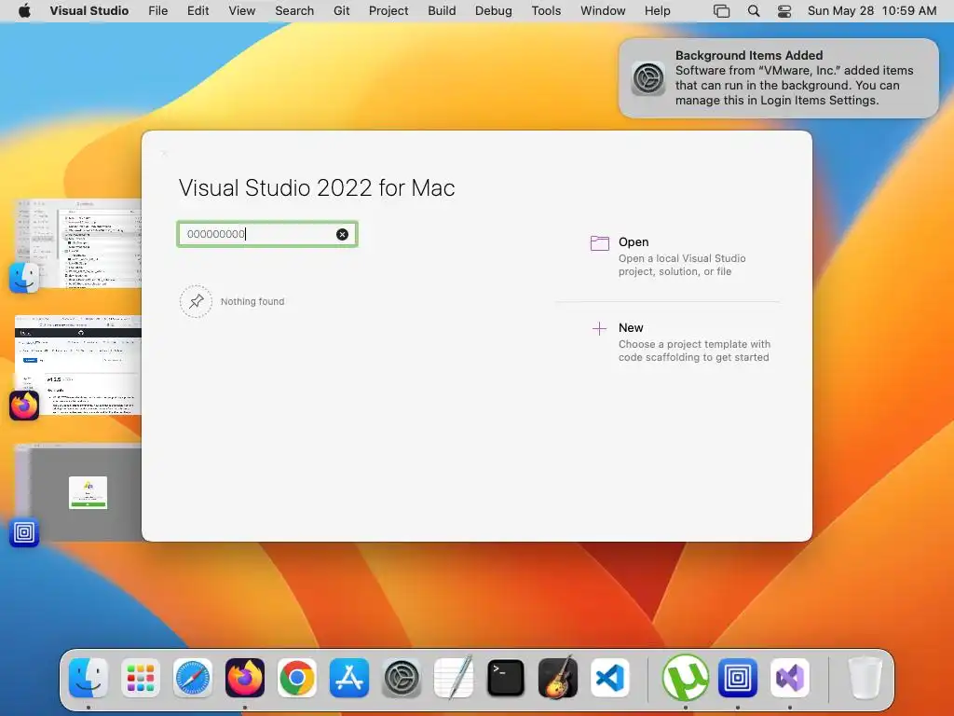Click the plus icon next to New

coord(599,329)
